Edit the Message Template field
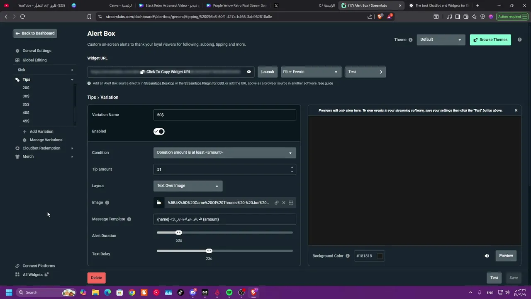The height and width of the screenshot is (299, 531). click(224, 219)
